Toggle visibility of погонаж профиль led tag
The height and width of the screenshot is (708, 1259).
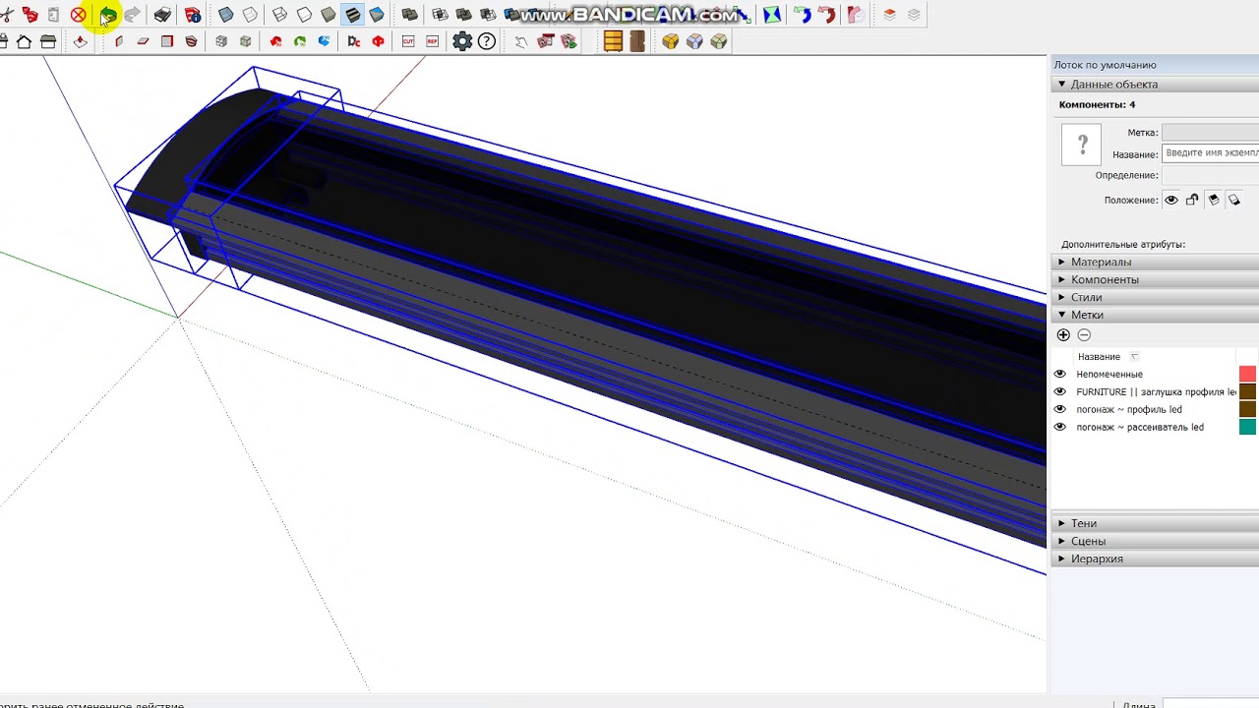click(1060, 409)
